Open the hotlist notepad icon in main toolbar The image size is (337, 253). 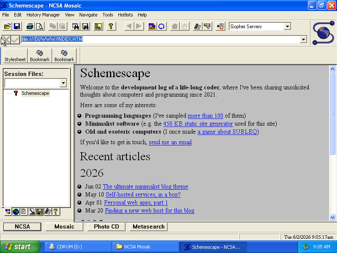(197, 27)
